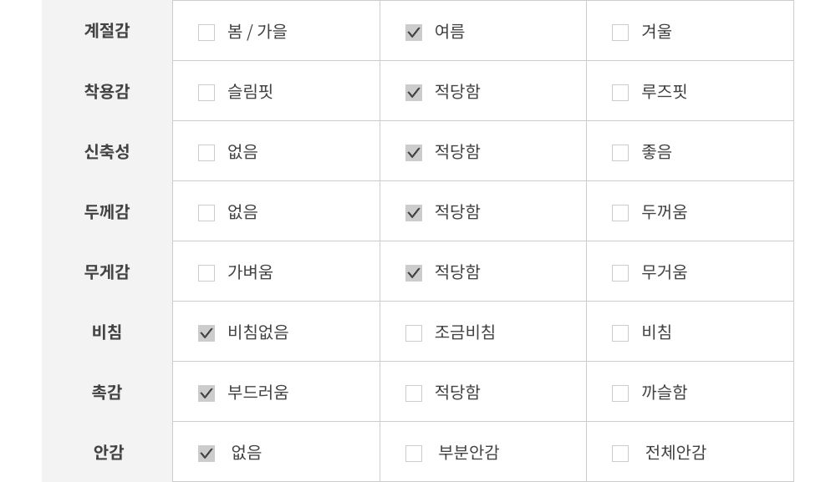Check 없음 in the 신축성 row
This screenshot has width=836, height=482.
206,153
